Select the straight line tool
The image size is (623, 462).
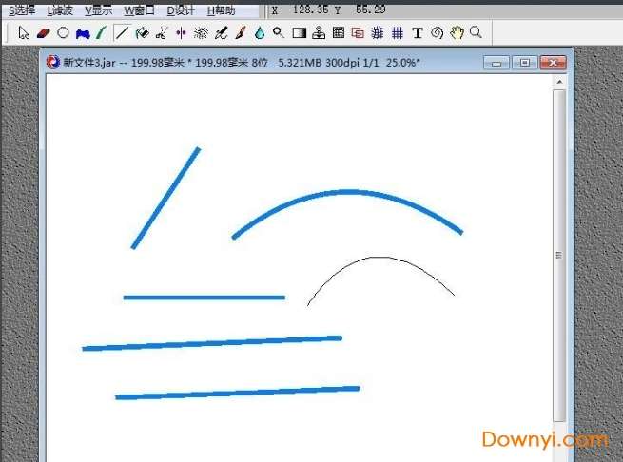(122, 32)
